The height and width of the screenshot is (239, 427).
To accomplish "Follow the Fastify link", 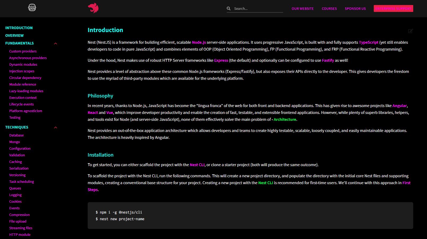I will pos(328,60).
